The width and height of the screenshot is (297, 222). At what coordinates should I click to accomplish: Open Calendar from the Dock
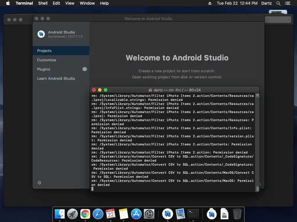111,214
